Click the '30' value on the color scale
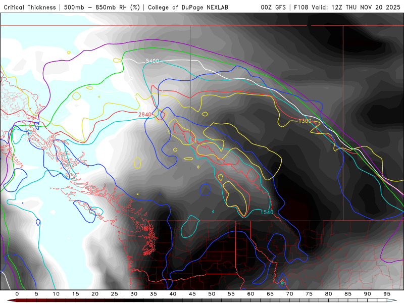 pos(134,294)
